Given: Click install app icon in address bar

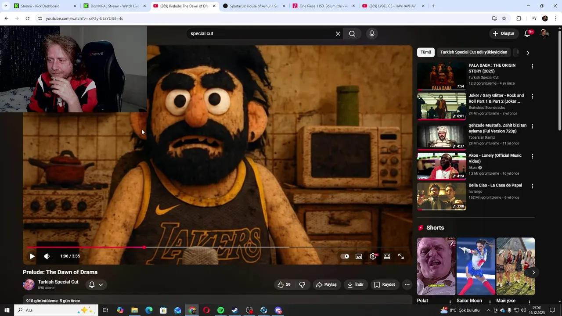Looking at the screenshot, I should pos(494,18).
